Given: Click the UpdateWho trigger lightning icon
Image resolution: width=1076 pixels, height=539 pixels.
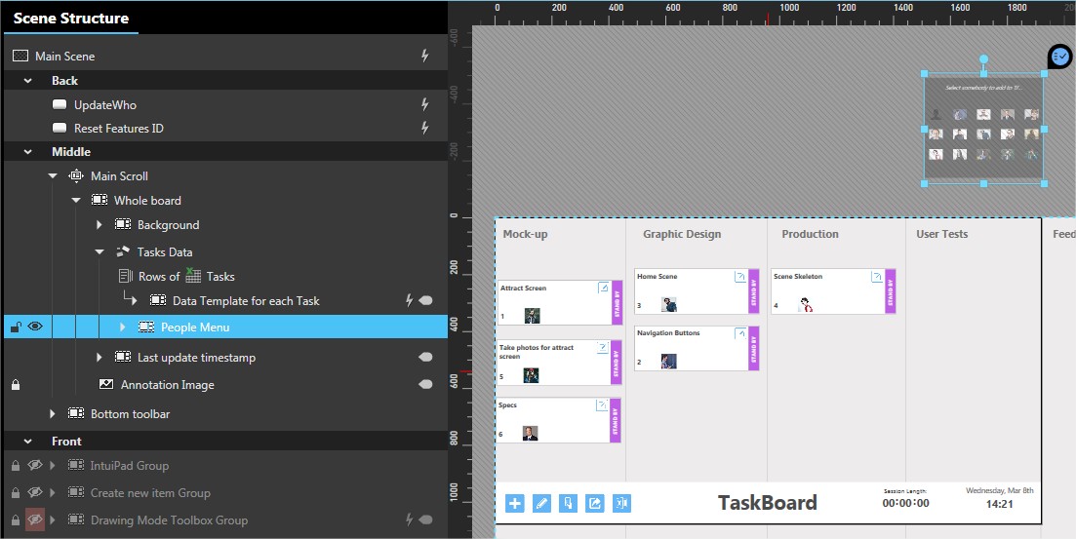Looking at the screenshot, I should pyautogui.click(x=424, y=104).
